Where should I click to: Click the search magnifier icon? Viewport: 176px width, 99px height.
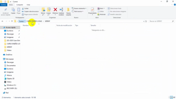tap(173, 21)
